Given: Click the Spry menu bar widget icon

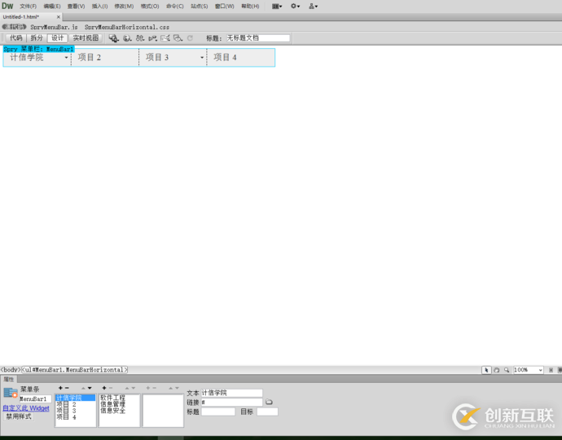Looking at the screenshot, I should [11, 393].
